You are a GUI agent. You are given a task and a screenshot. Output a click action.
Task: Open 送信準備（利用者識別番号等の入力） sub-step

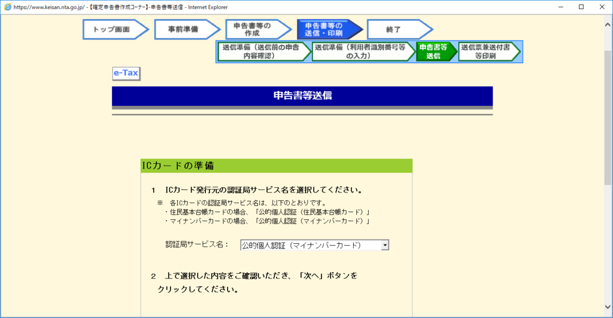coord(363,51)
